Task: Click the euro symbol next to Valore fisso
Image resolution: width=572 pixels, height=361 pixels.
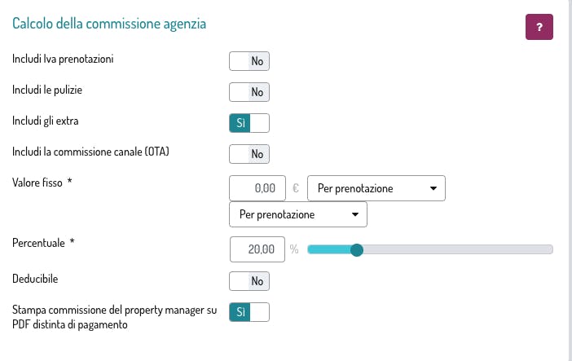Action: (296, 188)
